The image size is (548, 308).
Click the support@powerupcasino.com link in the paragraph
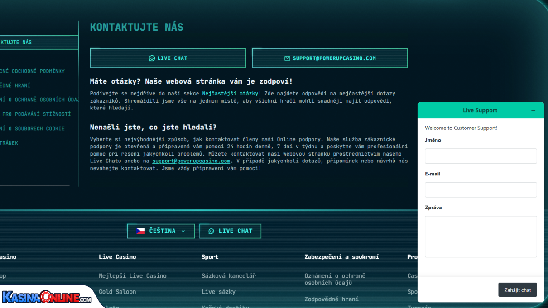191,161
